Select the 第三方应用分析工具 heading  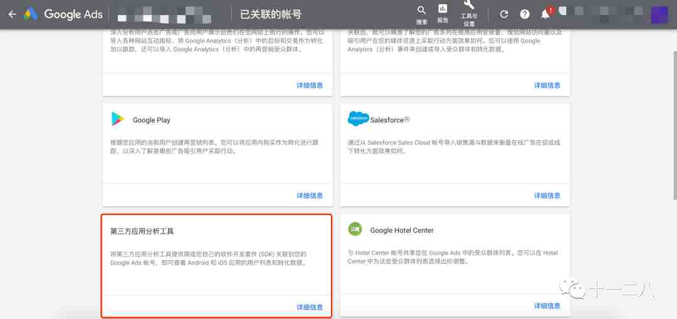click(x=142, y=231)
